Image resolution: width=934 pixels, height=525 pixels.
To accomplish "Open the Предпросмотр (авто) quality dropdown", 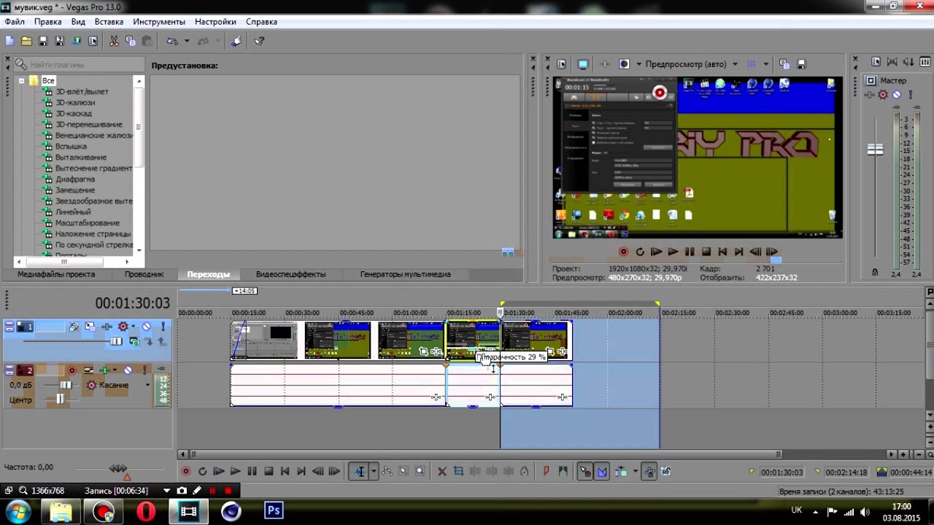I will [x=735, y=64].
